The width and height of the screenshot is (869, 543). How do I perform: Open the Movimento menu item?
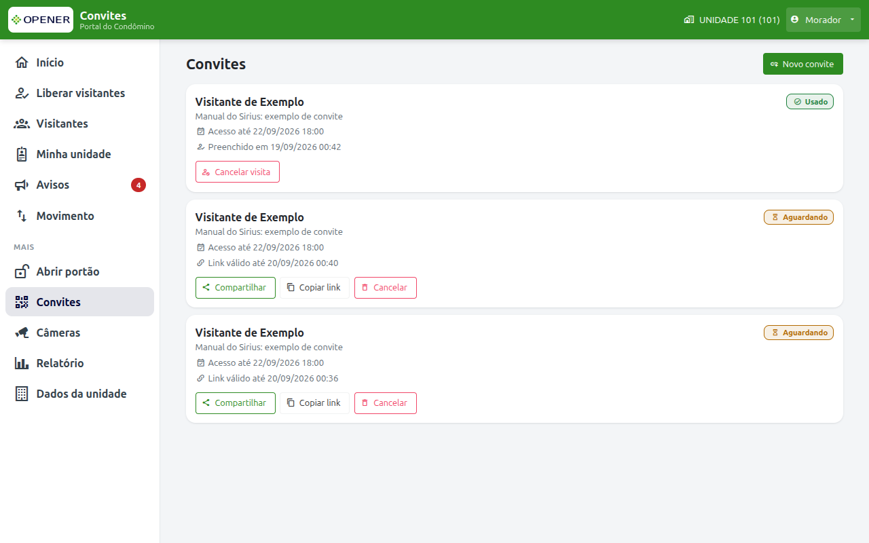pyautogui.click(x=79, y=216)
